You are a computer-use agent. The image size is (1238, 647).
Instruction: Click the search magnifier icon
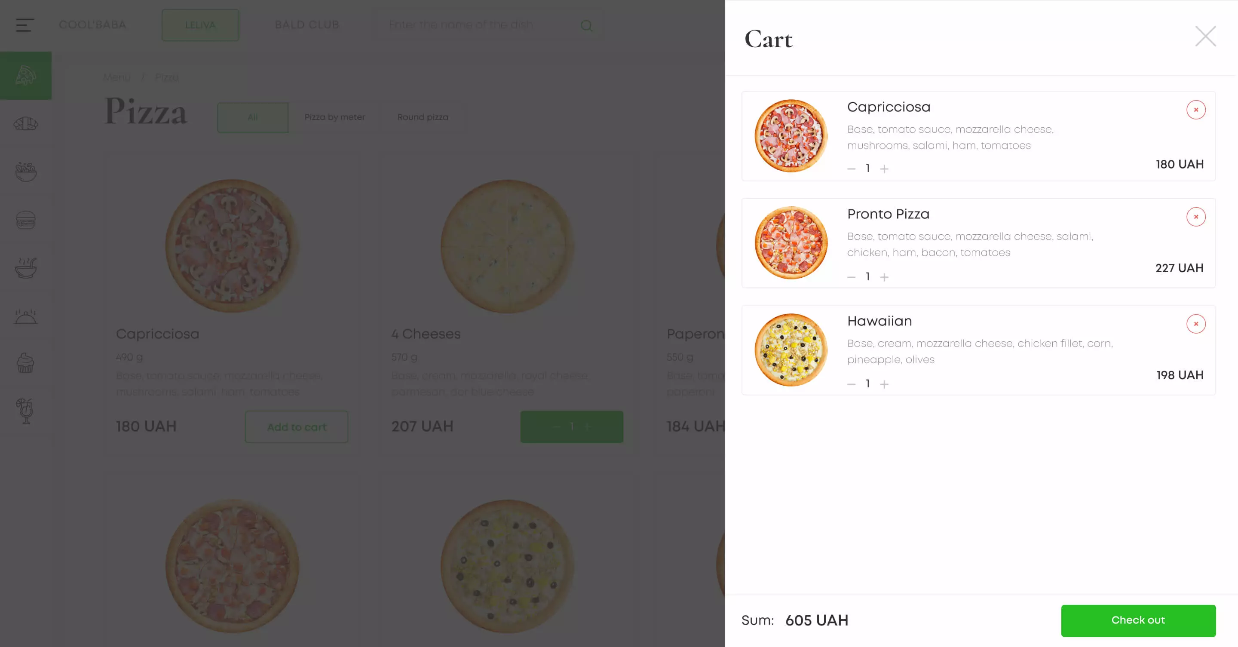coord(586,25)
